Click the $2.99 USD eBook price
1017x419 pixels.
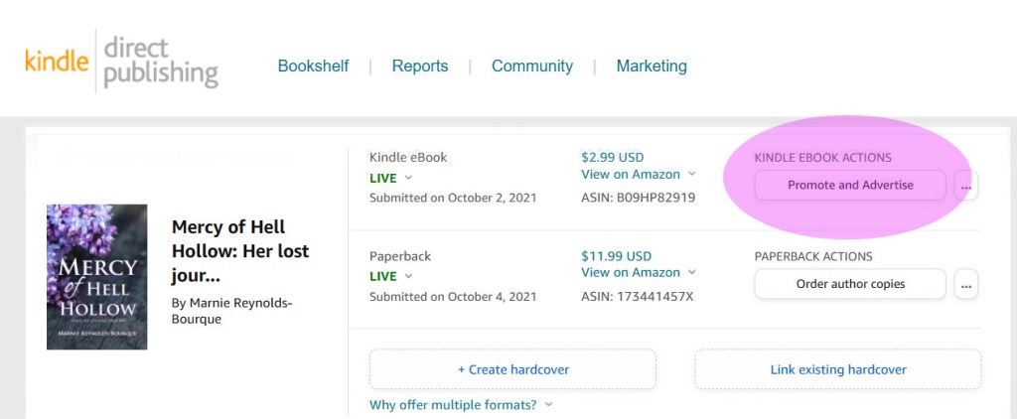click(612, 157)
